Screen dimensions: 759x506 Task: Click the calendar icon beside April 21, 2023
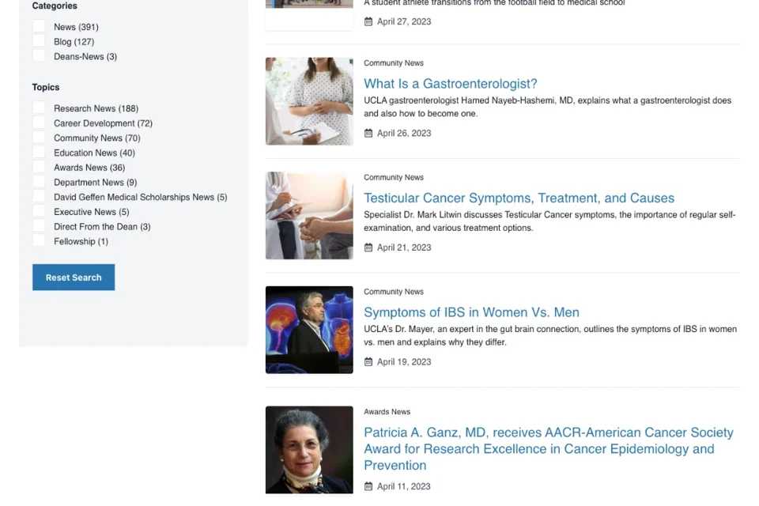(x=368, y=247)
